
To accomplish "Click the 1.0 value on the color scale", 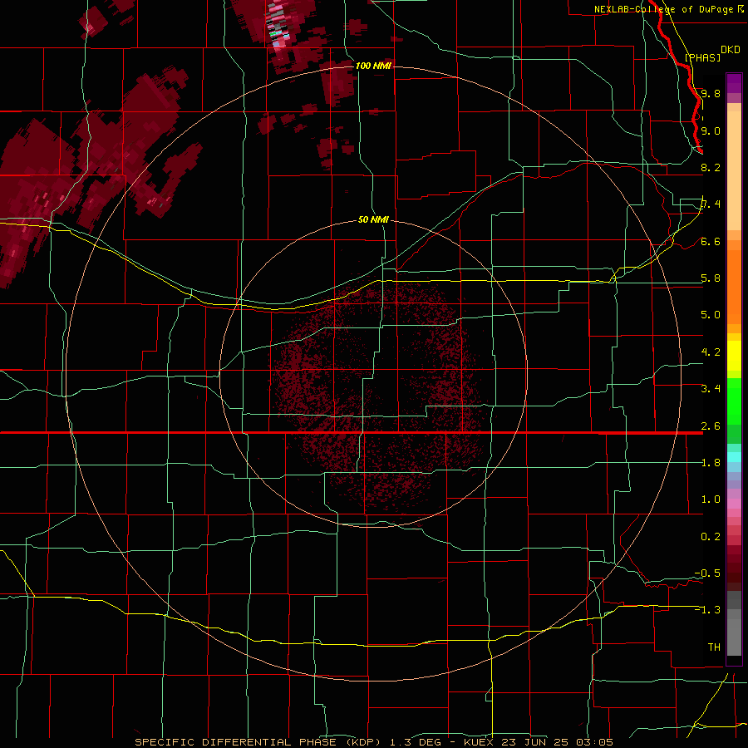I will [x=711, y=499].
